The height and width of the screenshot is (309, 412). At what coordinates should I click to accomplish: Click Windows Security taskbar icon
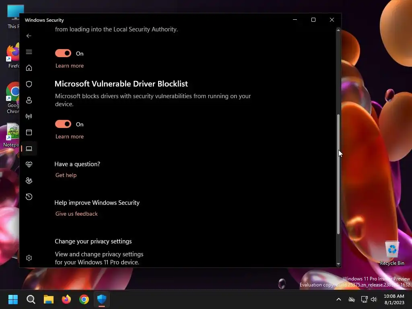click(102, 299)
